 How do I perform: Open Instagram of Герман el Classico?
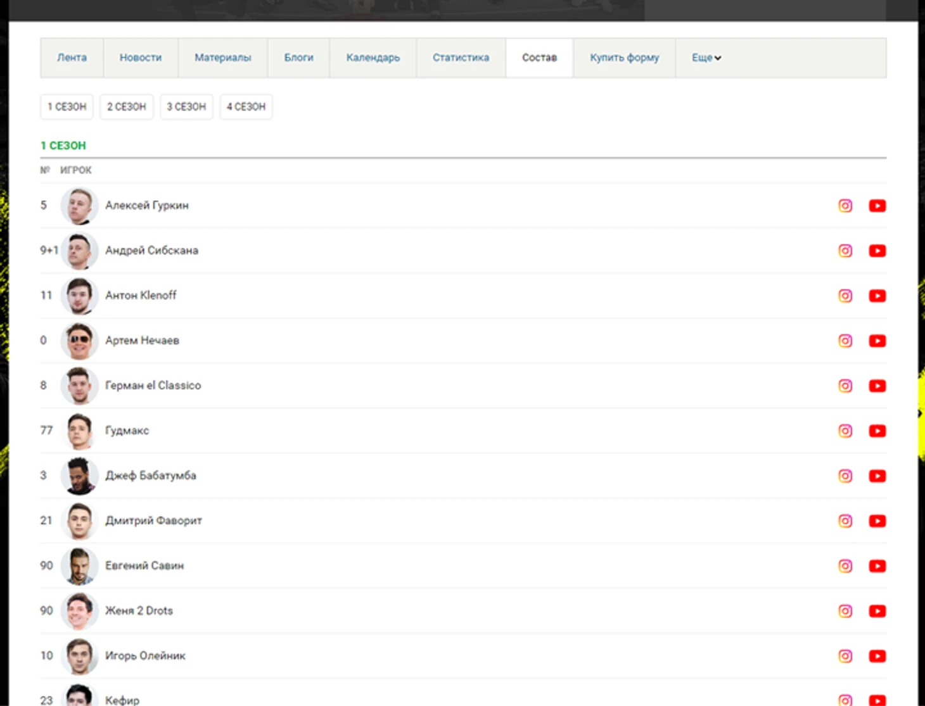[845, 386]
